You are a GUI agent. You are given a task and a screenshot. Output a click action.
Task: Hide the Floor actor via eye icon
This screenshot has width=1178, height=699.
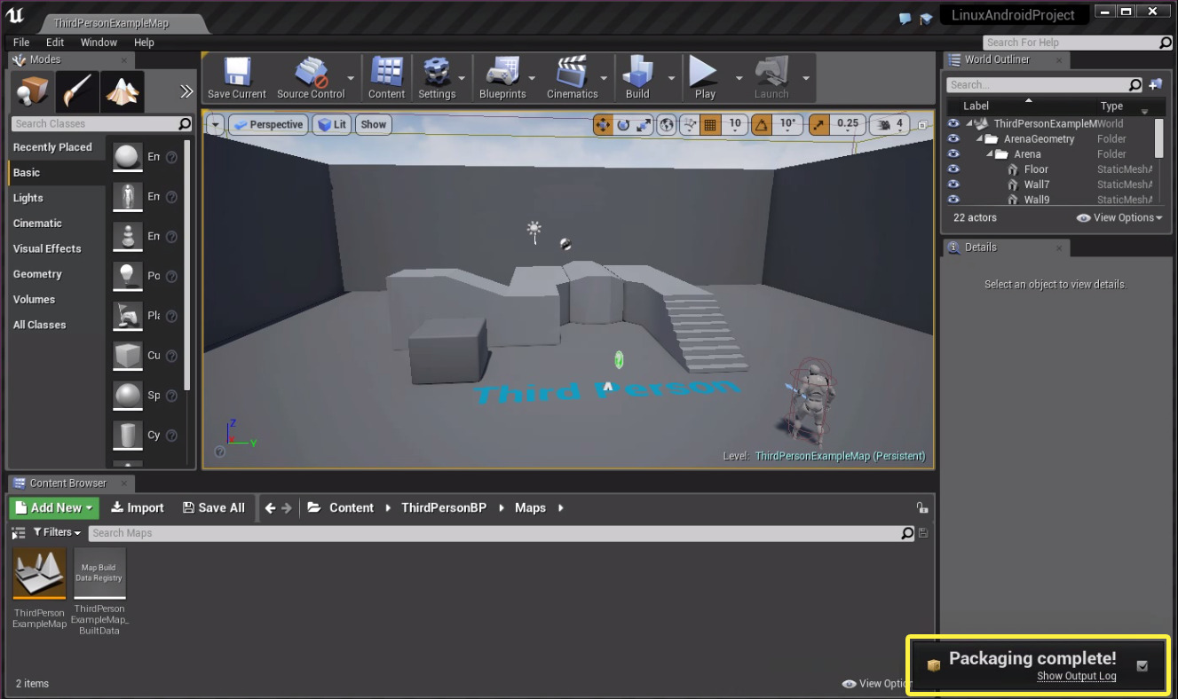953,169
